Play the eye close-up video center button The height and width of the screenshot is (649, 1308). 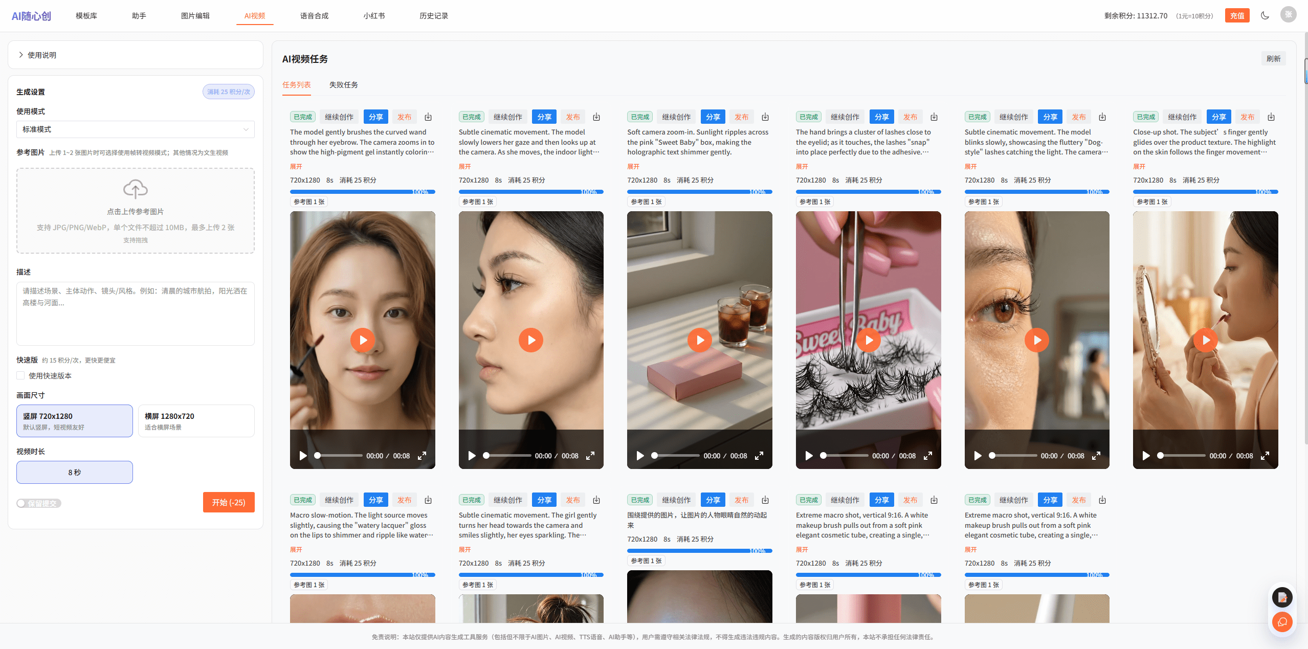pyautogui.click(x=1037, y=340)
